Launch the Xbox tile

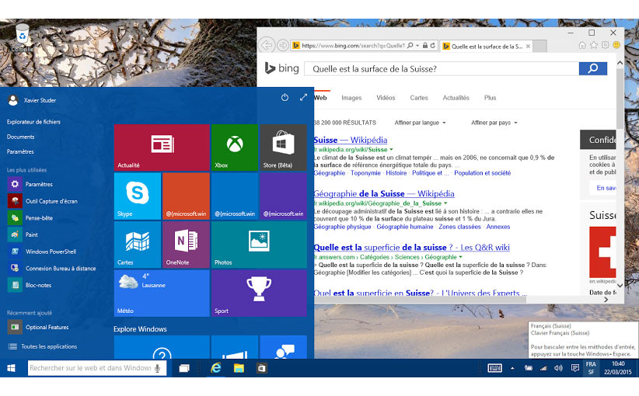[x=234, y=148]
